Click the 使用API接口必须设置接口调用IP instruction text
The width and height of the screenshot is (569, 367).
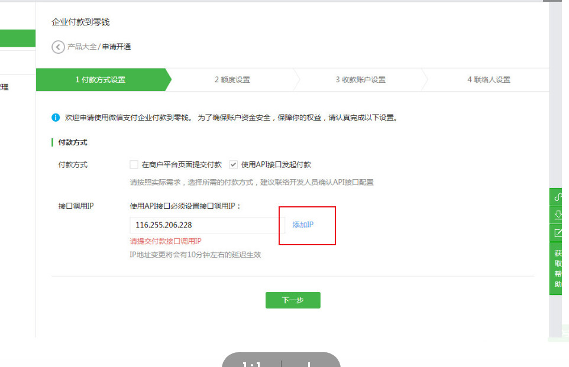pos(185,206)
